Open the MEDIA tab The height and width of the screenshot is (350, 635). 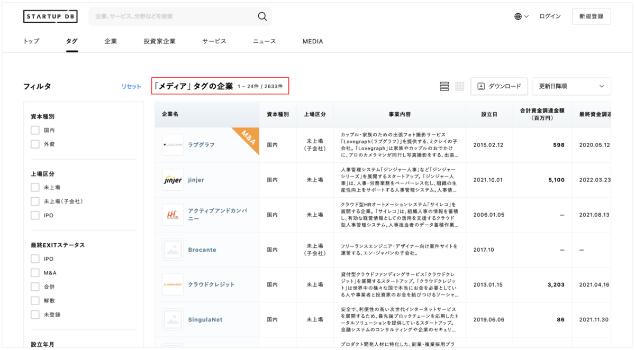(x=313, y=41)
